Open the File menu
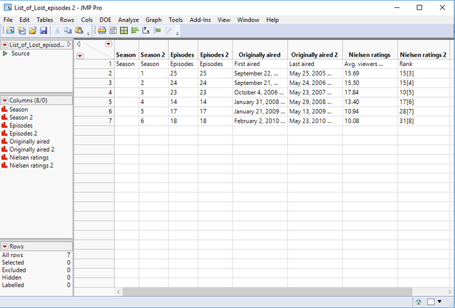The width and height of the screenshot is (455, 308). (8, 20)
